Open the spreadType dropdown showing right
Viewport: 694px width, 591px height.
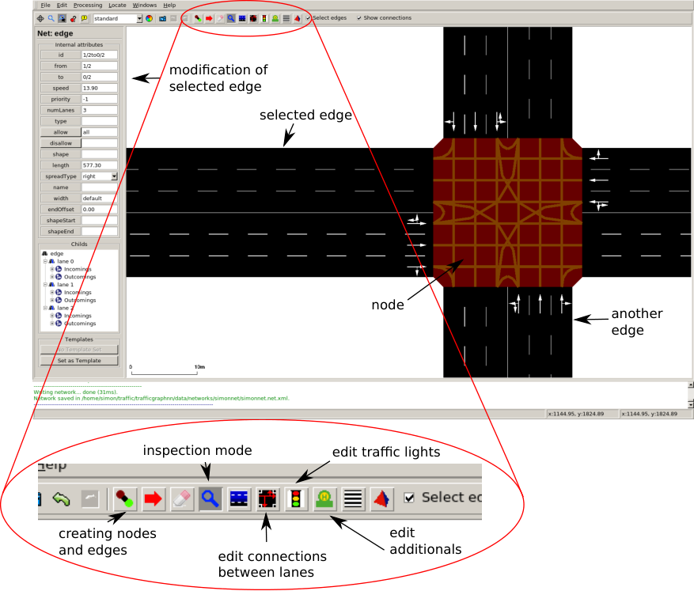tap(114, 176)
